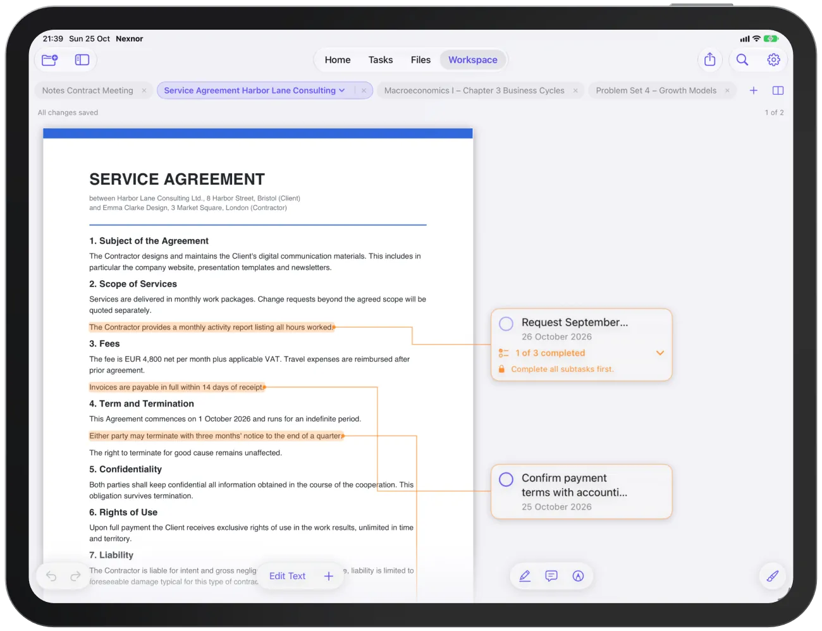The image size is (822, 631).
Task: Select the circled marker tool
Action: pos(578,576)
